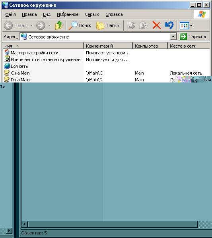The height and width of the screenshot is (238, 212).
Task: Click the Up folder toolbar icon
Action: click(x=59, y=25)
